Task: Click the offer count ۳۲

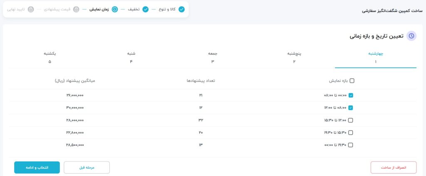Action: pyautogui.click(x=201, y=121)
